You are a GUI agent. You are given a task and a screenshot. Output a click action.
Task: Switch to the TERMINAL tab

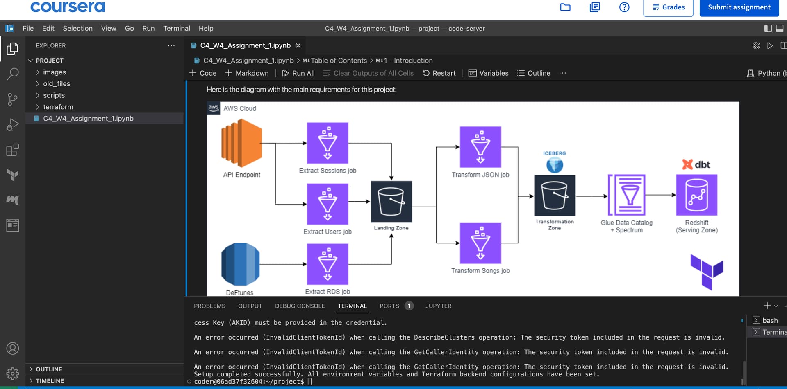[x=352, y=306]
